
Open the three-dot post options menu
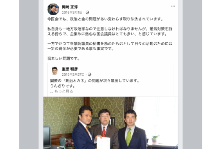(x=173, y=6)
